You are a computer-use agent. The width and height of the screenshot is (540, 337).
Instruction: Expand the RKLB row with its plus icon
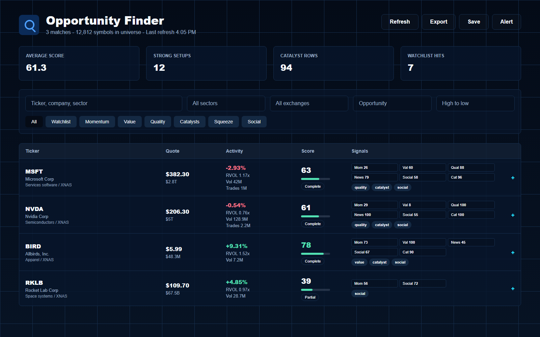pos(513,288)
